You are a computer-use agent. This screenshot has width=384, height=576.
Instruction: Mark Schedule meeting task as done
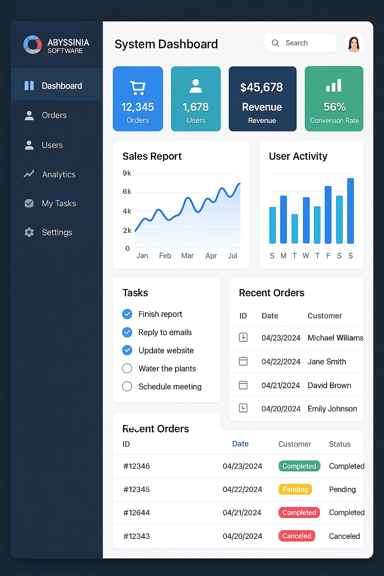(x=127, y=387)
